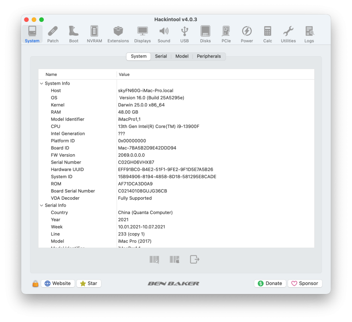Select the Serial Number row

click(x=177, y=162)
